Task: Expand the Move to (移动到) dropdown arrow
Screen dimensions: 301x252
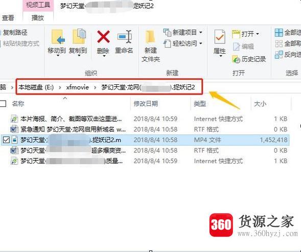Action: [58, 56]
